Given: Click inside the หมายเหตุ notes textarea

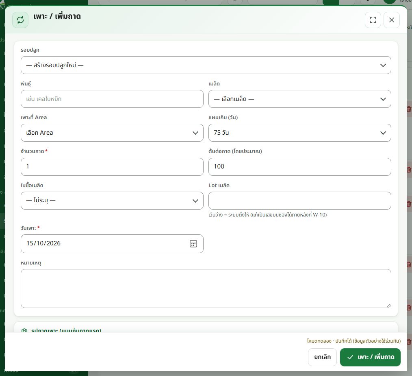Looking at the screenshot, I should (206, 289).
